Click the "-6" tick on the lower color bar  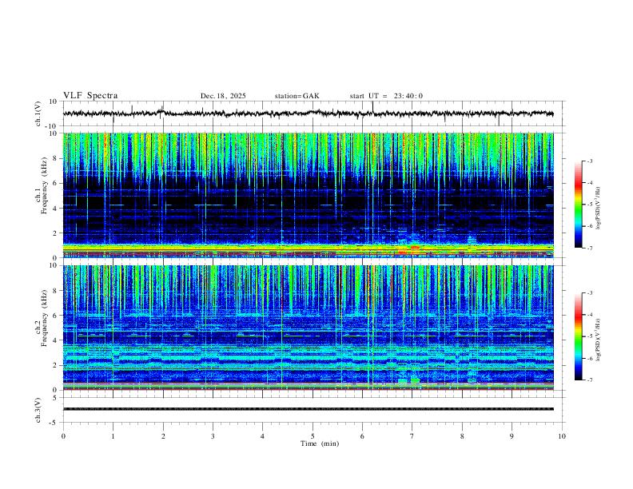(589, 358)
